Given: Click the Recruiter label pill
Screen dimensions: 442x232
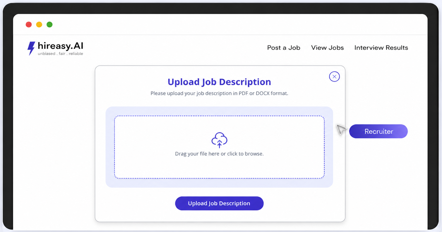Looking at the screenshot, I should click(x=378, y=131).
